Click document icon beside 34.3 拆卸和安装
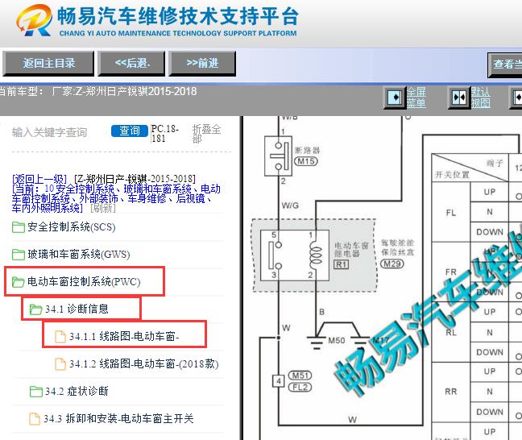522x440 pixels. (x=35, y=419)
